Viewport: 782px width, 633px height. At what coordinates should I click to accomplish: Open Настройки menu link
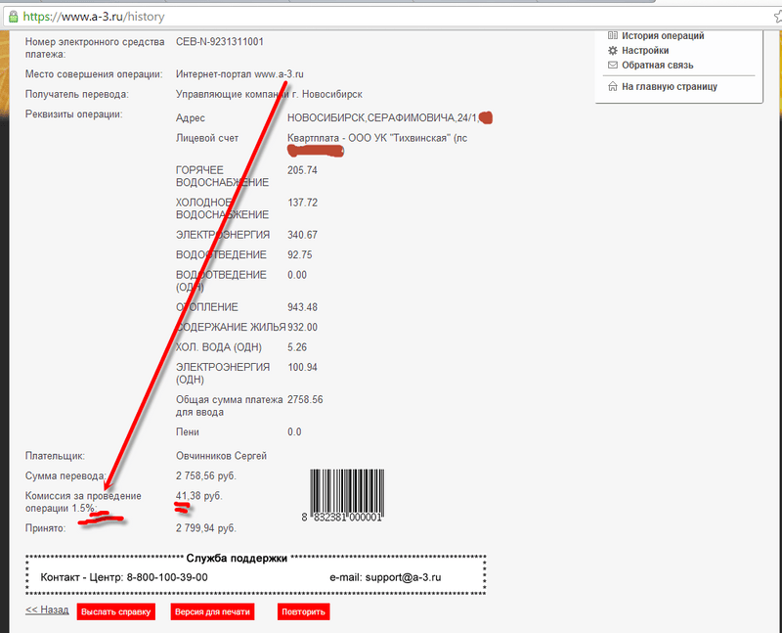[x=645, y=51]
